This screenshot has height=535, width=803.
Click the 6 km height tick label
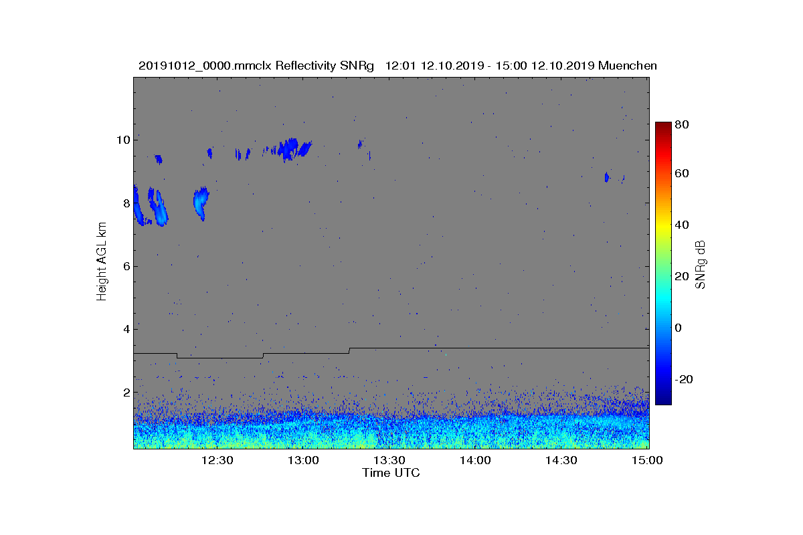(x=125, y=266)
